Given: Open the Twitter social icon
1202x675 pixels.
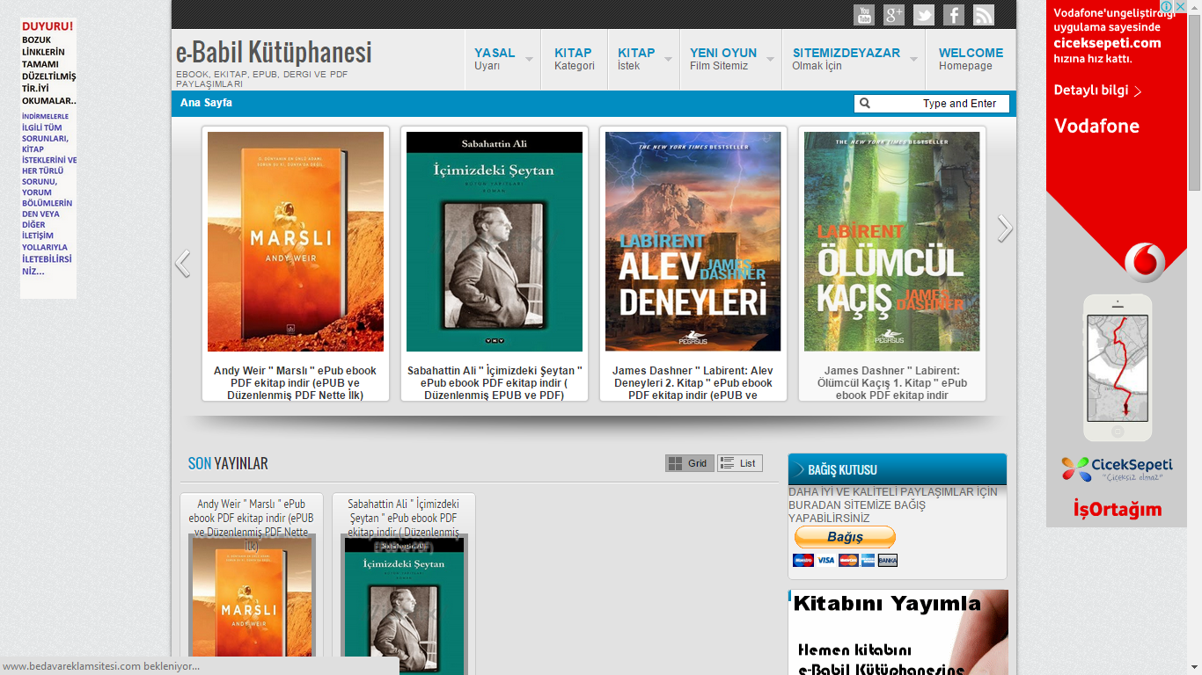Looking at the screenshot, I should point(924,15).
